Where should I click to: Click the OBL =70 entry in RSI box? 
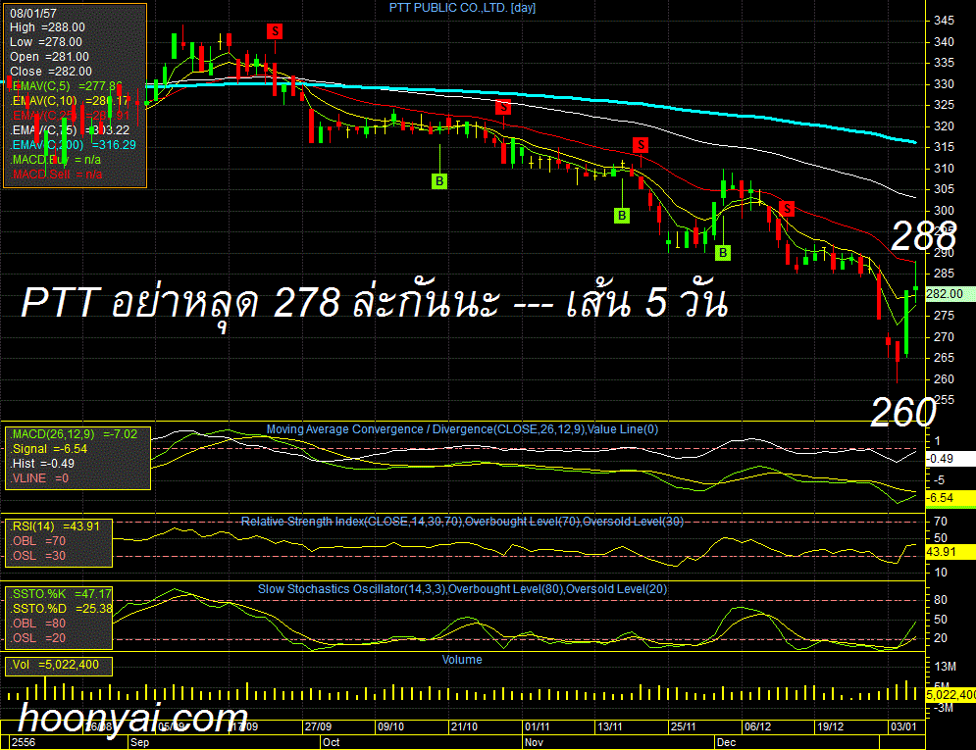coord(38,541)
